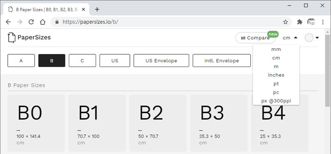Image resolution: width=331 pixels, height=154 pixels.
Task: Open the theme color dropdown arrow
Action: click(x=317, y=38)
